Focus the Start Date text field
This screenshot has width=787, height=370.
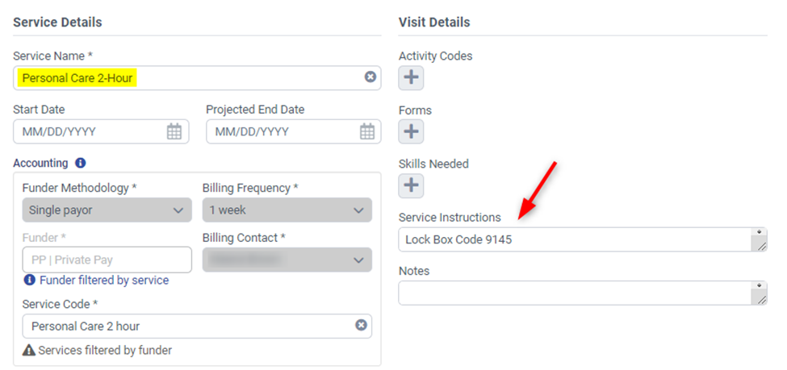[89, 131]
